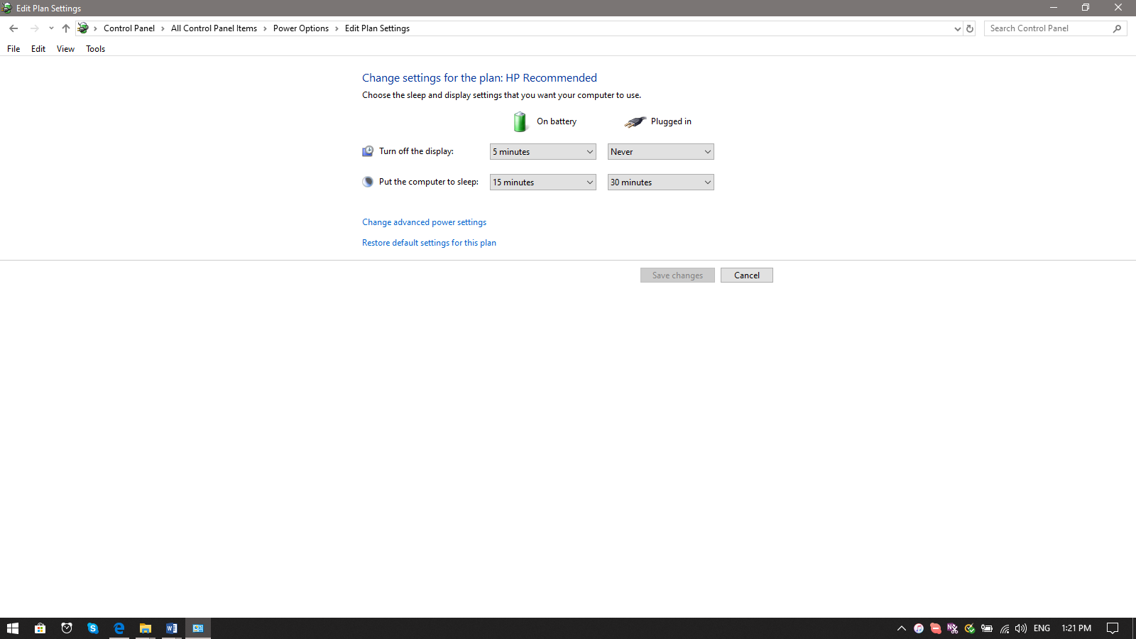Click the up one level arrow
This screenshot has height=639, width=1136.
tap(65, 28)
